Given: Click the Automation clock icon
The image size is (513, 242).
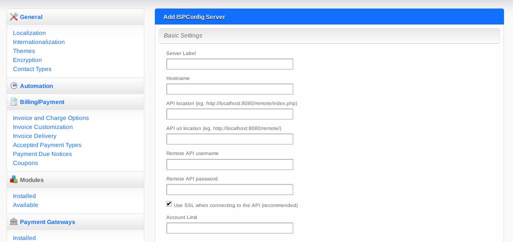Looking at the screenshot, I should pos(14,86).
